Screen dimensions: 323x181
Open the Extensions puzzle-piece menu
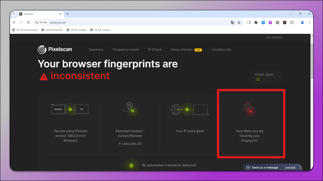click(x=292, y=23)
